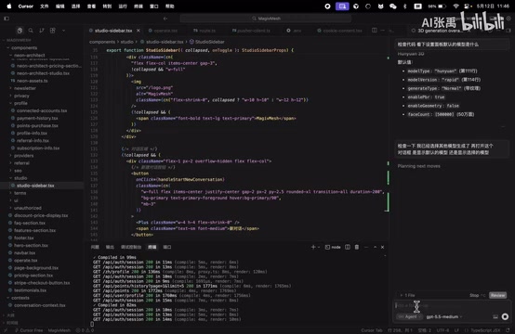The width and height of the screenshot is (515, 334).
Task: Open stripe-checkout-button.tsx file
Action: tap(42, 283)
